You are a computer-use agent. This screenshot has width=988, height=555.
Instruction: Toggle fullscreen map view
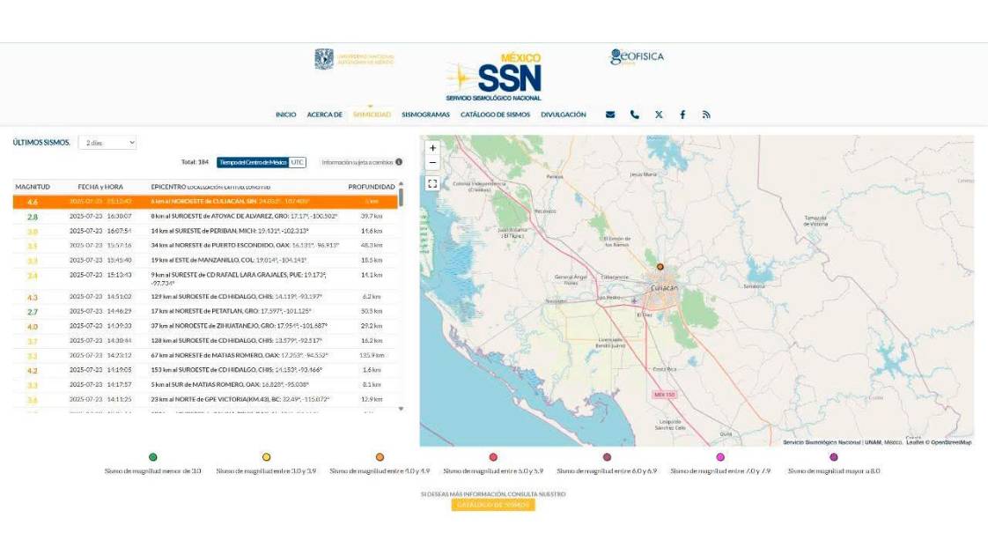[x=432, y=184]
